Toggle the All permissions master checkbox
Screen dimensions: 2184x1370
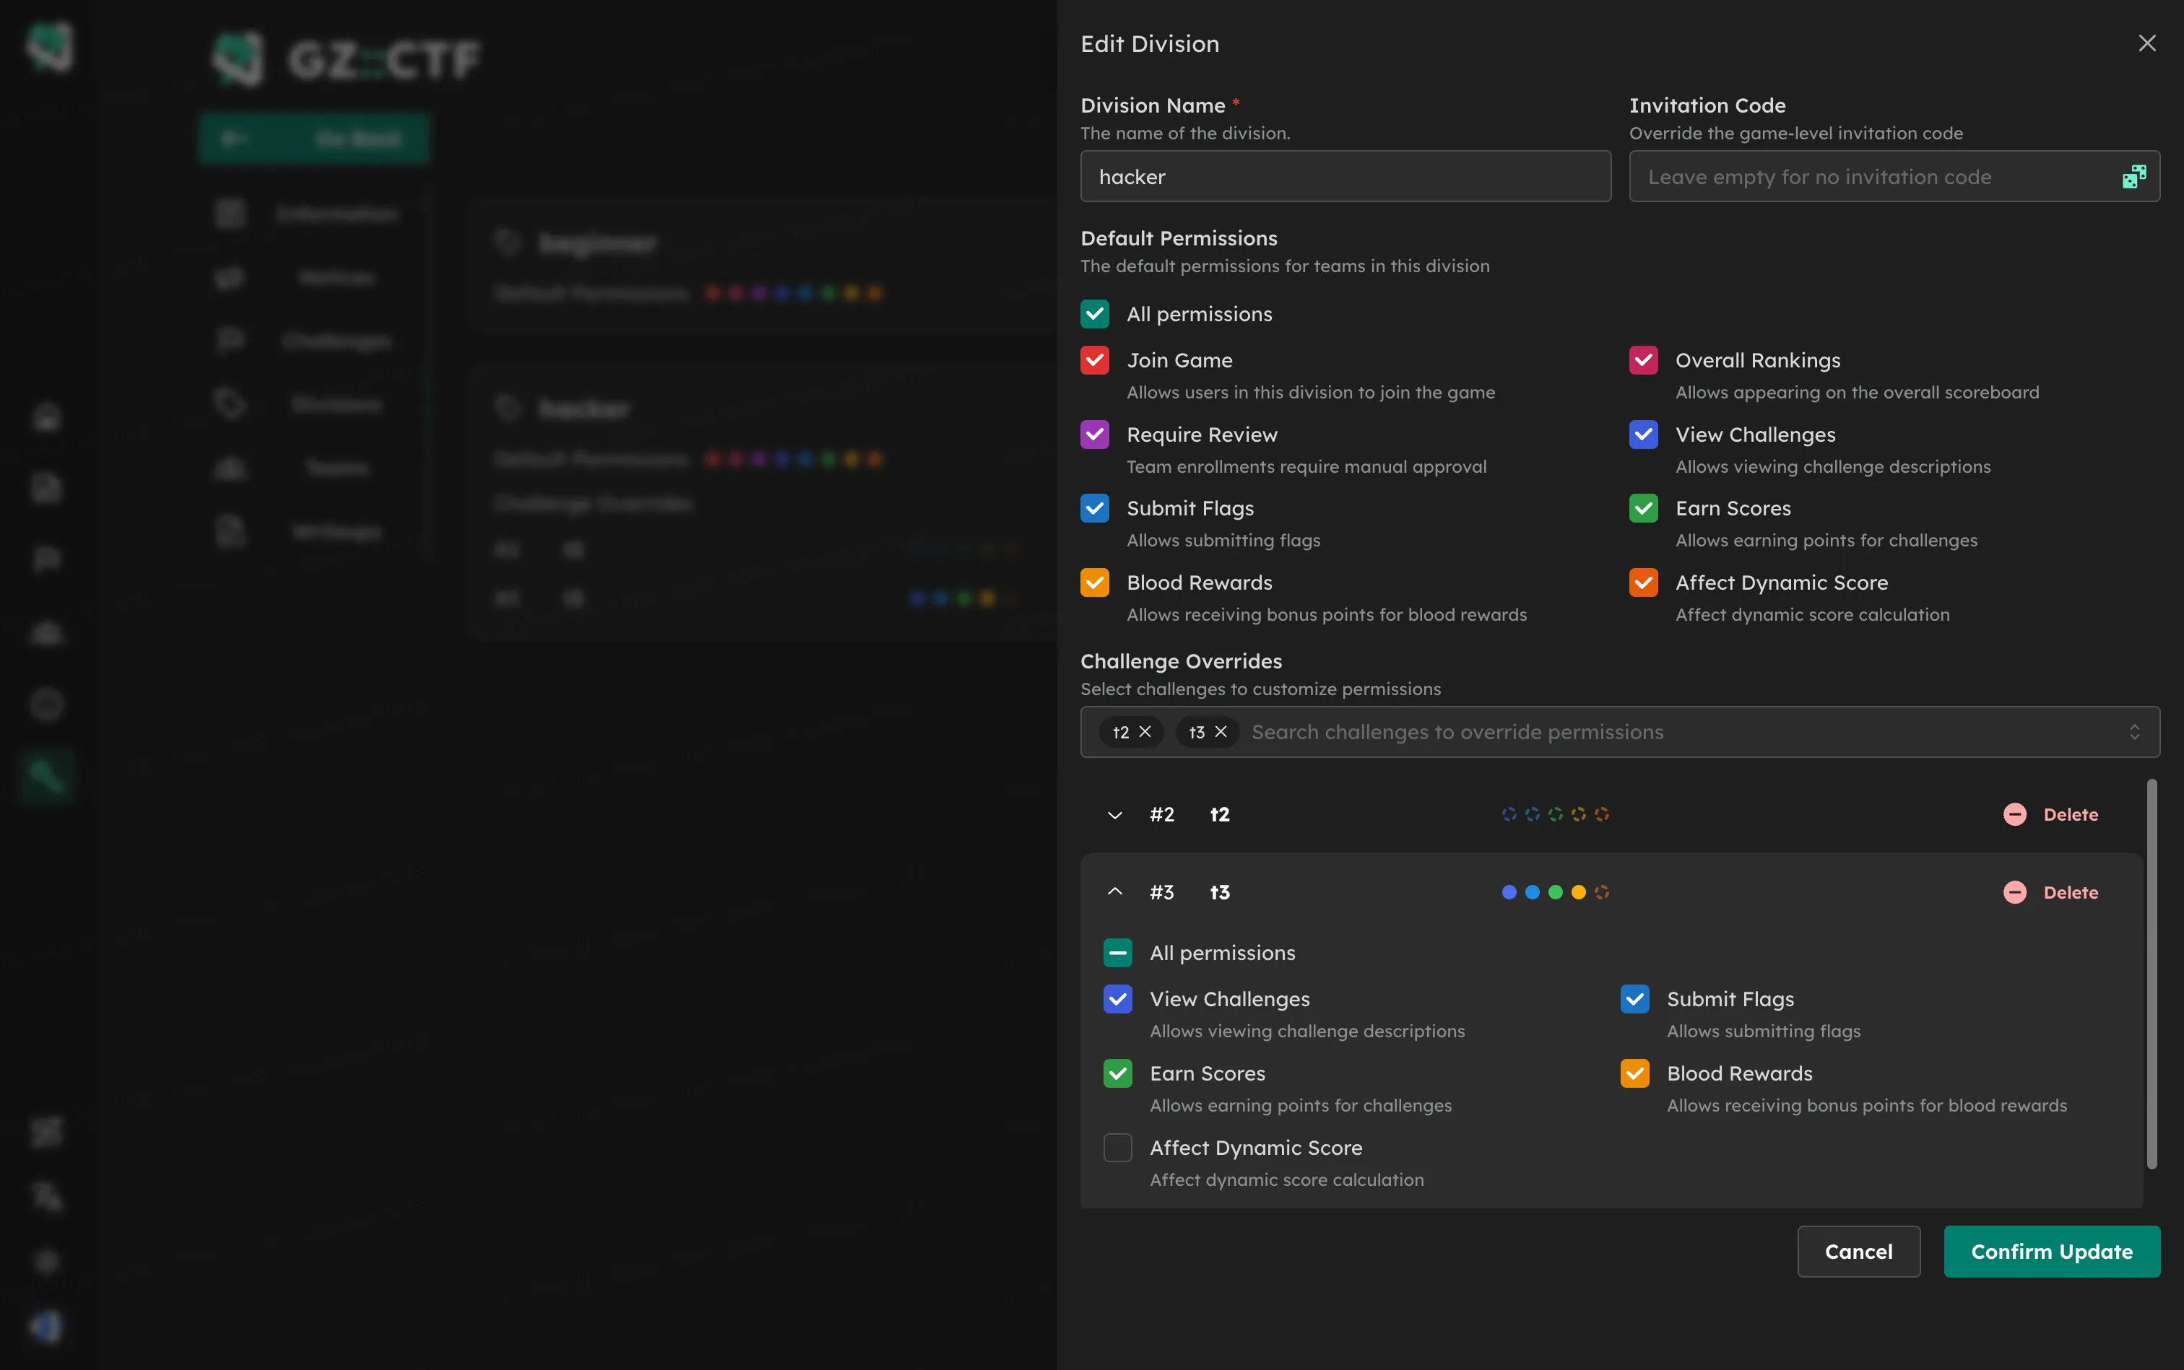click(x=1094, y=313)
